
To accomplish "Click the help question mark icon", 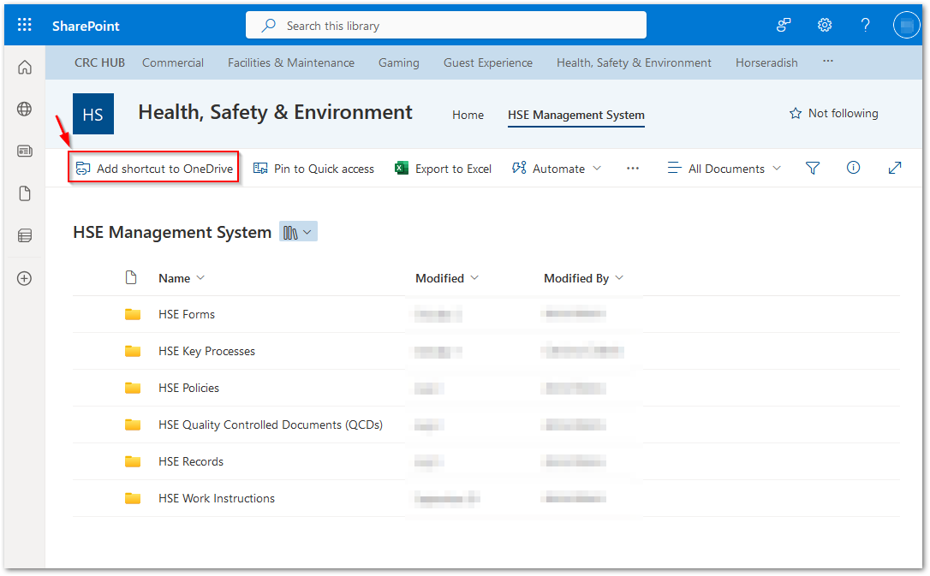I will 866,25.
